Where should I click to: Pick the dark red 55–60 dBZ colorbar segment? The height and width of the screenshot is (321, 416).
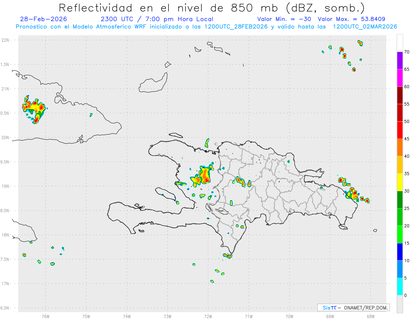point(400,95)
